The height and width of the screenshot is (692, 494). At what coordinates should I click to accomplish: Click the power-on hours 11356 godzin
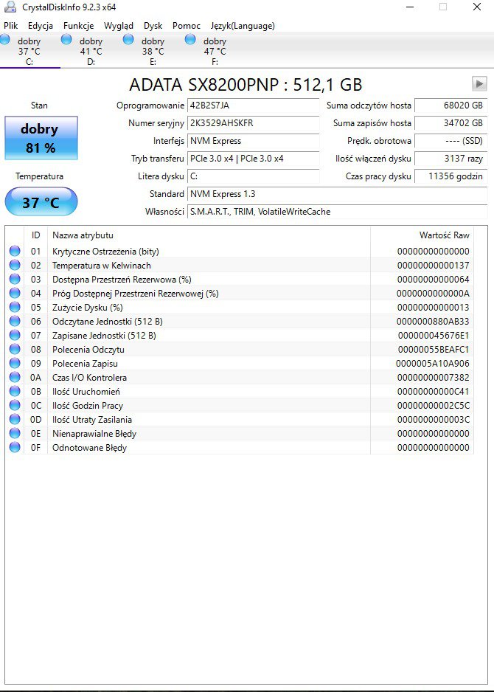click(x=451, y=176)
